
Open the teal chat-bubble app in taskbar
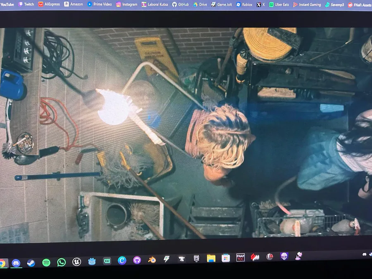click(x=107, y=261)
